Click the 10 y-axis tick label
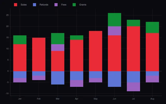 click(8, 49)
